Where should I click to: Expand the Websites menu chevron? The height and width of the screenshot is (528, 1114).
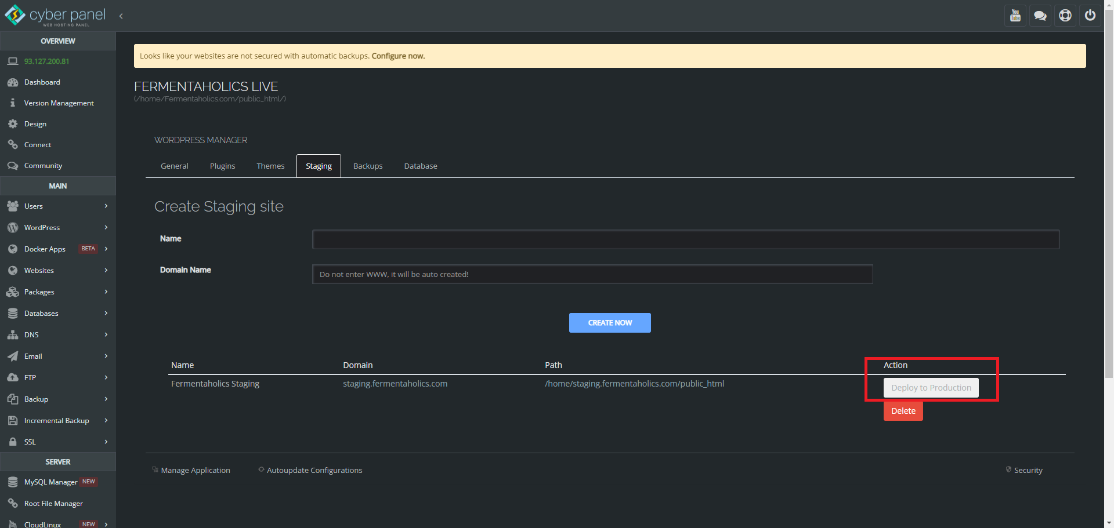click(x=106, y=270)
